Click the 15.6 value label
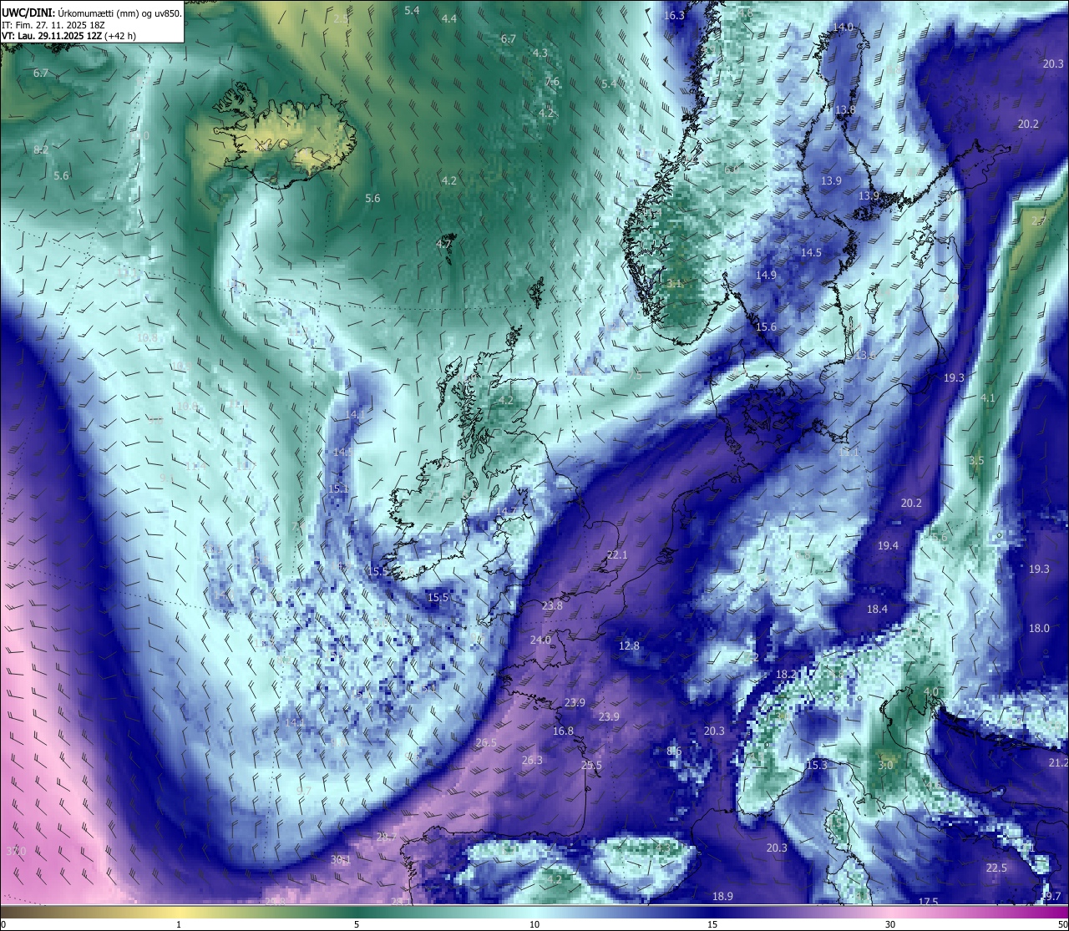The image size is (1069, 931). [766, 326]
